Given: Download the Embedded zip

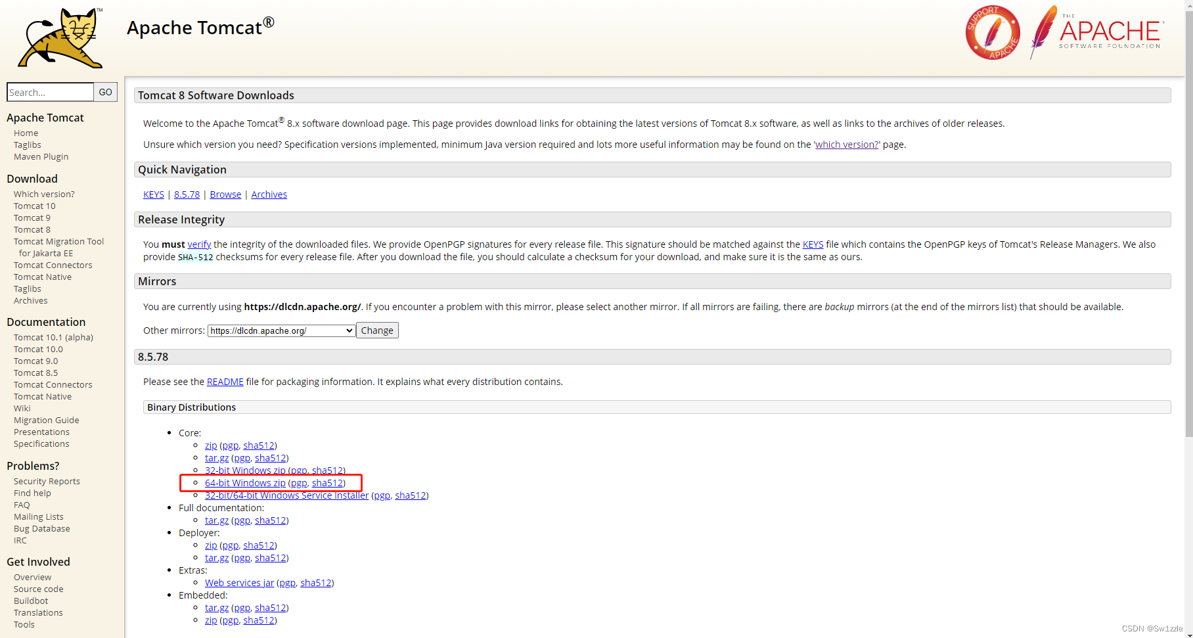Looking at the screenshot, I should point(211,620).
